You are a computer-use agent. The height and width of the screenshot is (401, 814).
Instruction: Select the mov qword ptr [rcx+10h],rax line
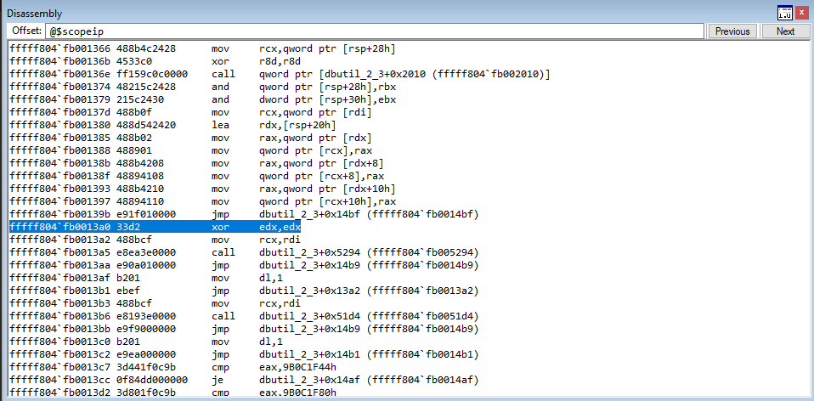(202, 201)
